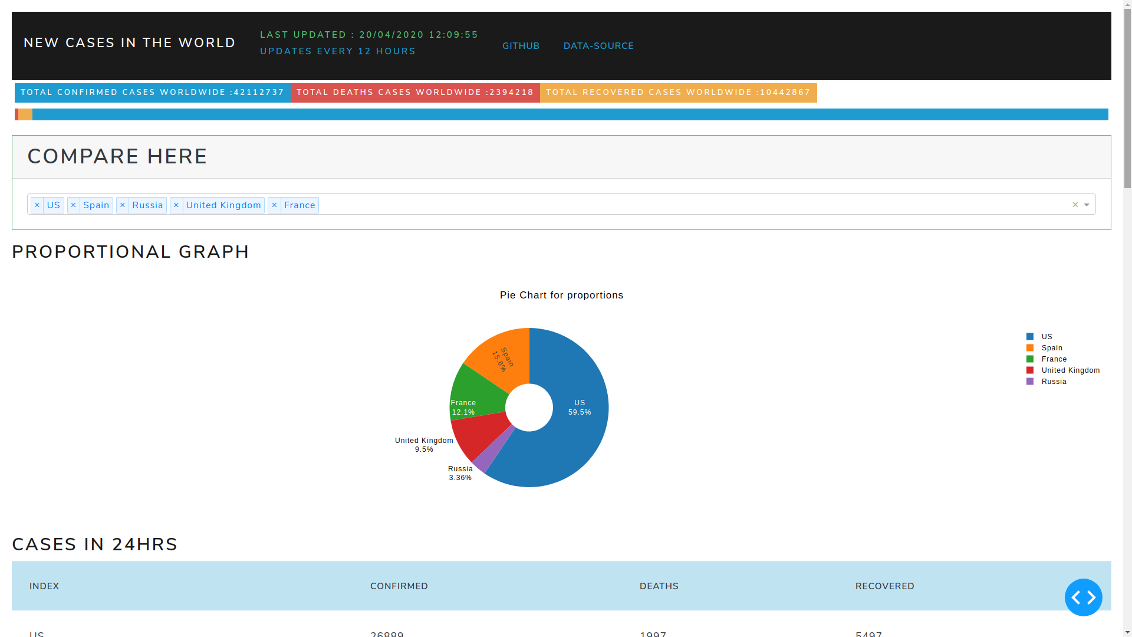The image size is (1132, 637).
Task: Toggle United Kingdom in pie chart legend
Action: (x=1070, y=370)
